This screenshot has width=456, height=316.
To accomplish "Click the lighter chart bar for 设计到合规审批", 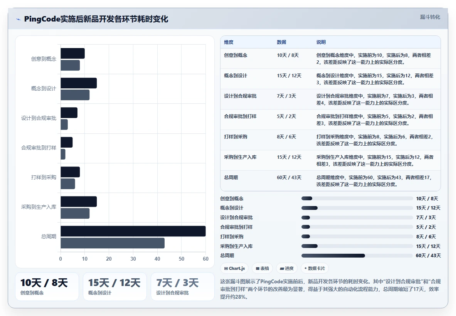I will [x=64, y=125].
